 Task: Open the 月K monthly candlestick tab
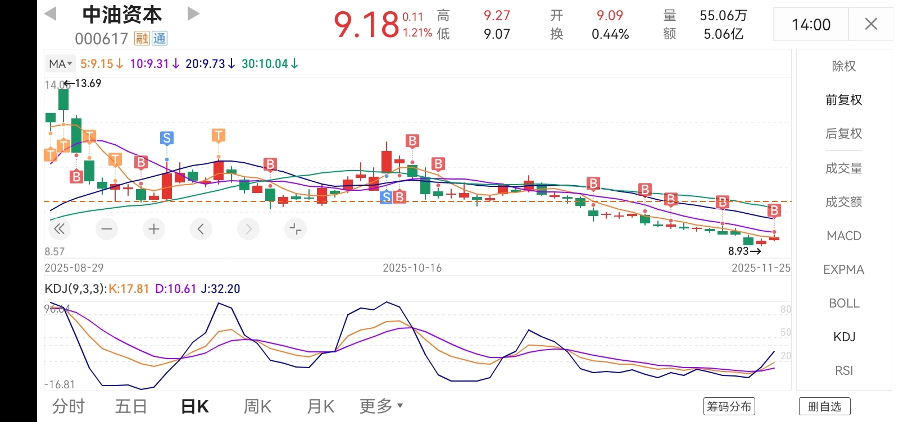click(x=321, y=406)
